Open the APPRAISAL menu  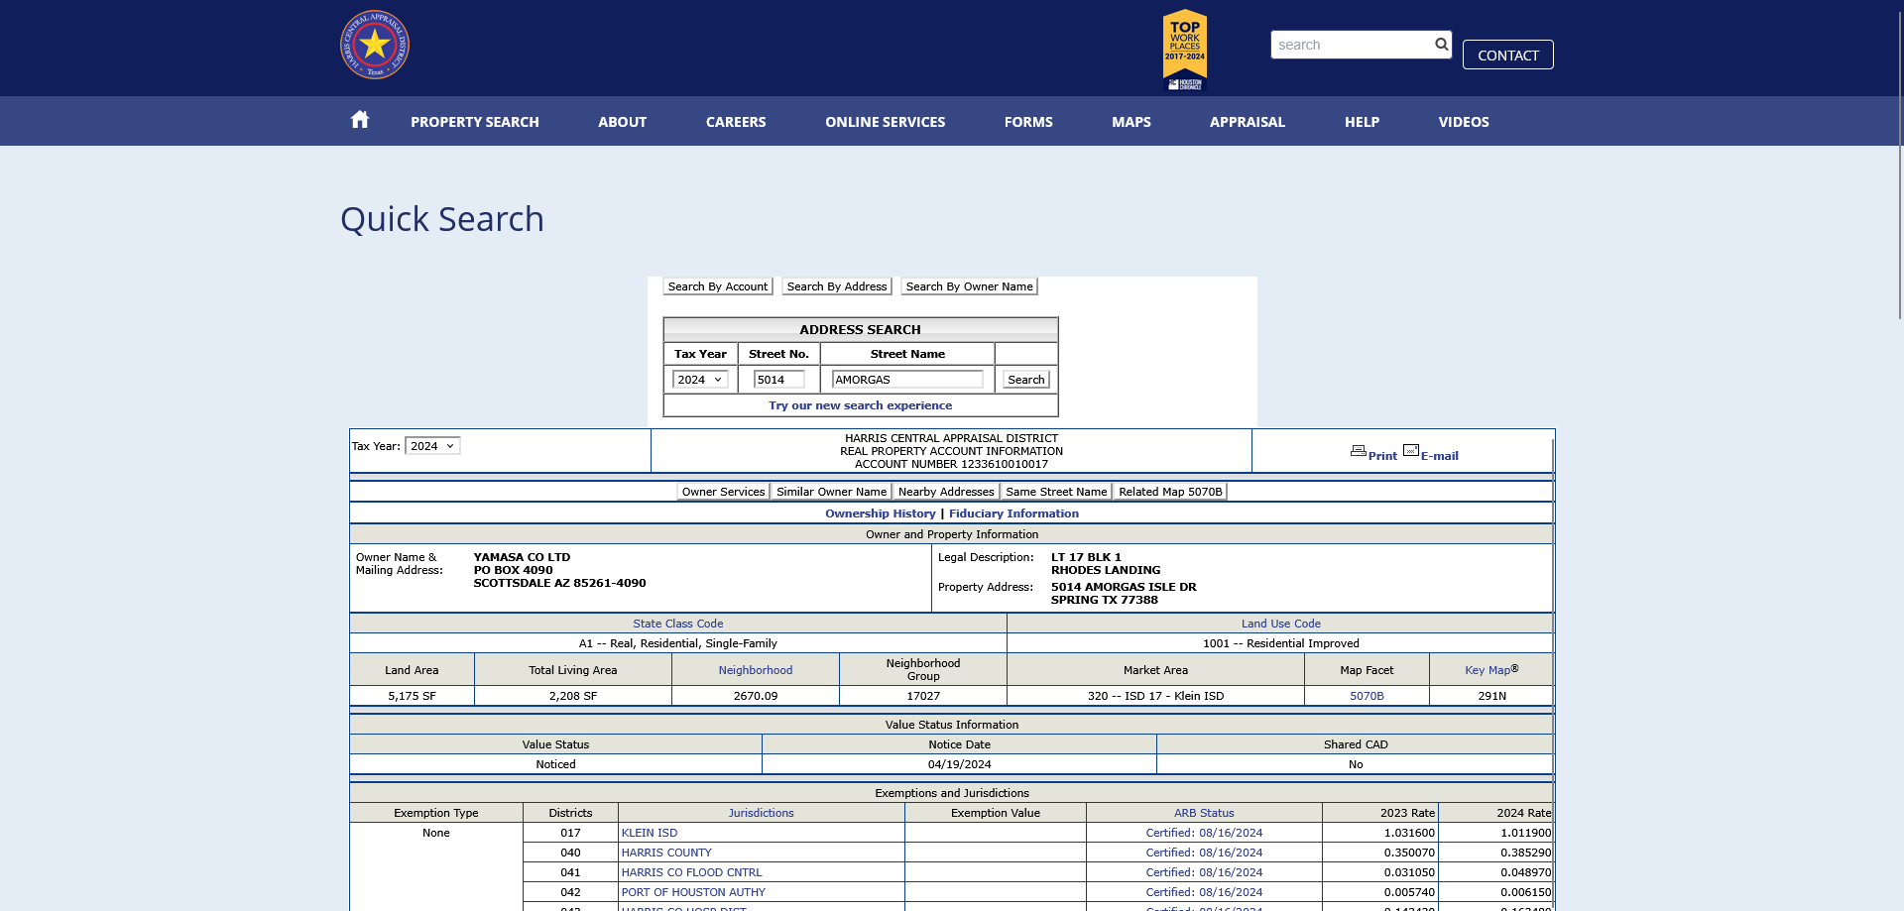1248,122
